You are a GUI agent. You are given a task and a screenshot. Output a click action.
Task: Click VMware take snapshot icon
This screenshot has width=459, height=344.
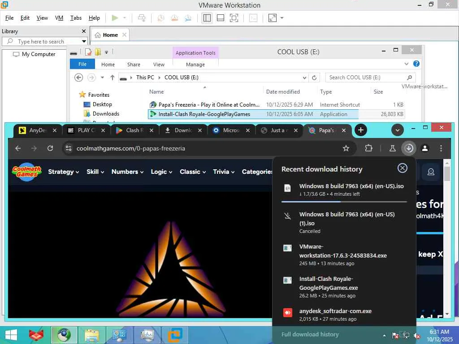click(x=161, y=18)
